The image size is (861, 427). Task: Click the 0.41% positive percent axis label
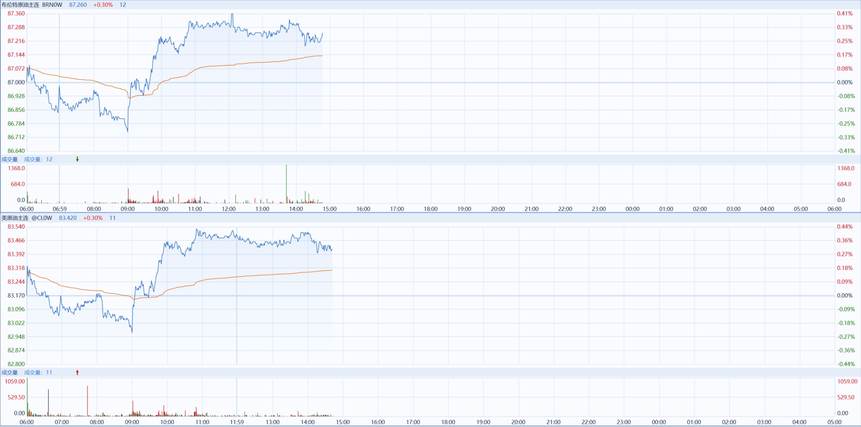845,13
